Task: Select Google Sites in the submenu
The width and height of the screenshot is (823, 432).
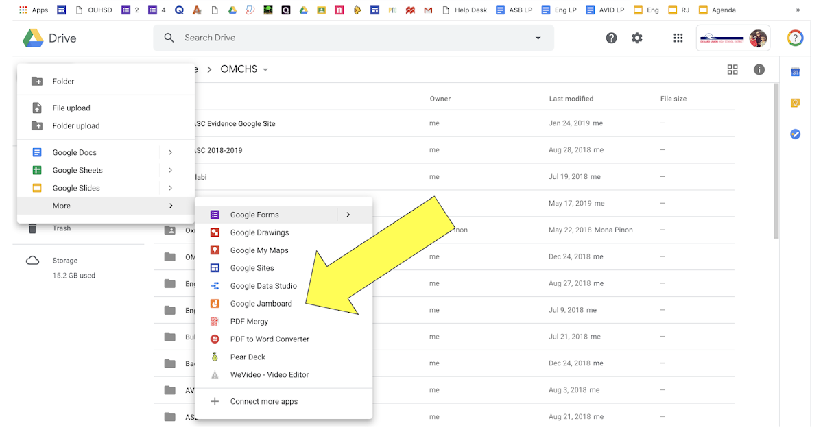Action: 284,268
